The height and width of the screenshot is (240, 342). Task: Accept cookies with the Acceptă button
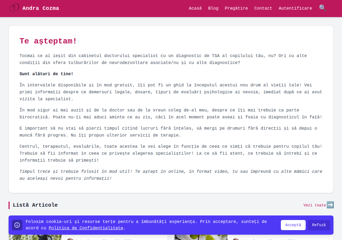click(x=293, y=225)
